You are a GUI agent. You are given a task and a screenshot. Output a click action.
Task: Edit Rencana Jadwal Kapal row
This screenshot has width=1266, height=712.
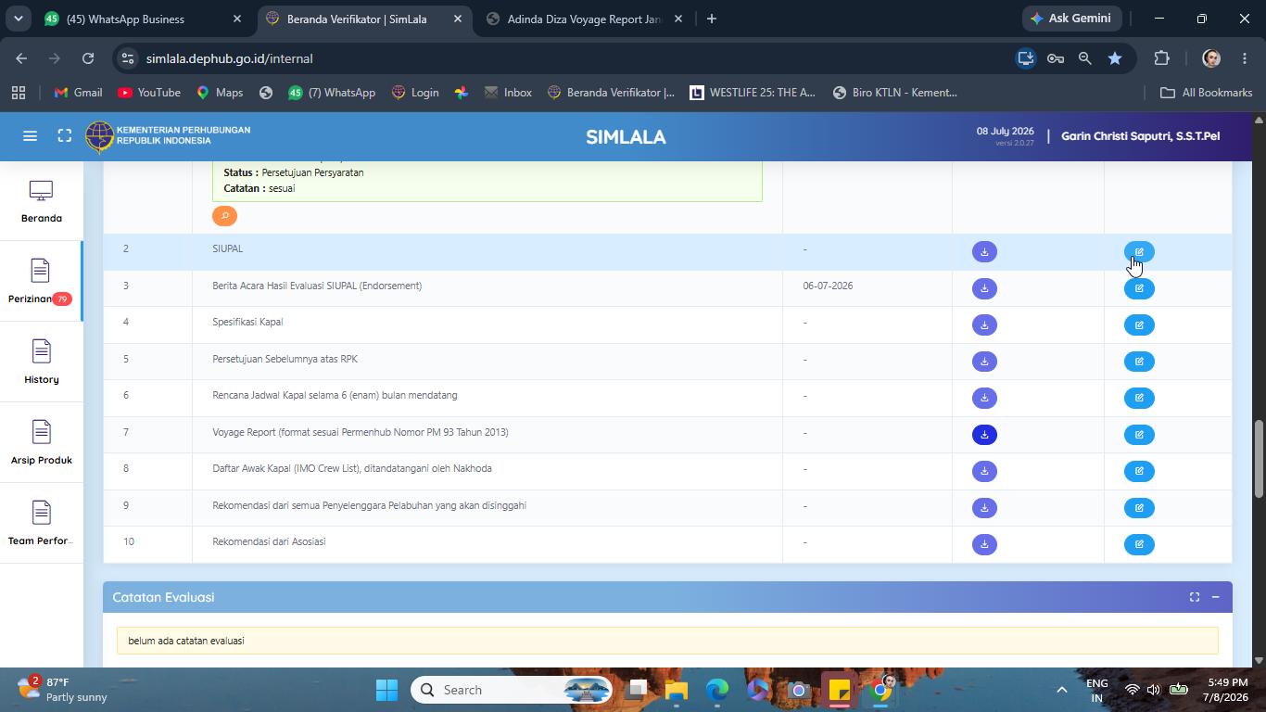(x=1139, y=398)
